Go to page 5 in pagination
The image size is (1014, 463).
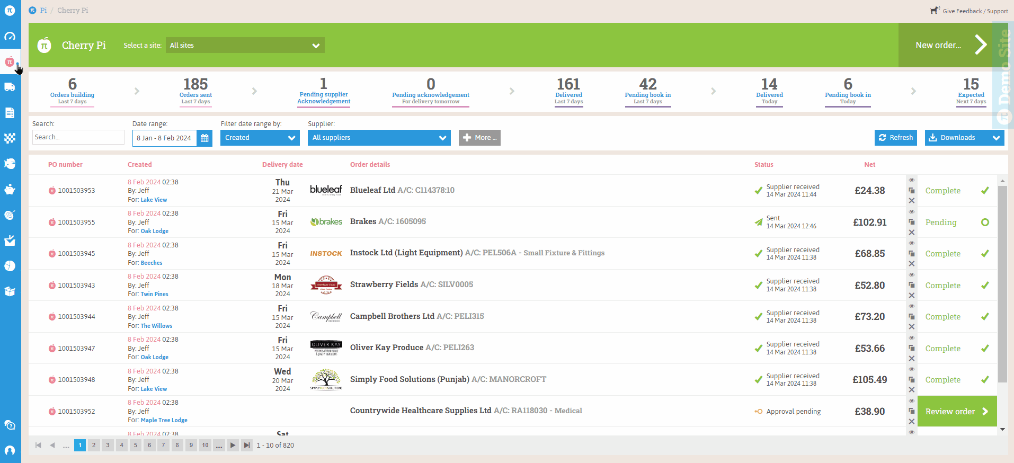[136, 445]
